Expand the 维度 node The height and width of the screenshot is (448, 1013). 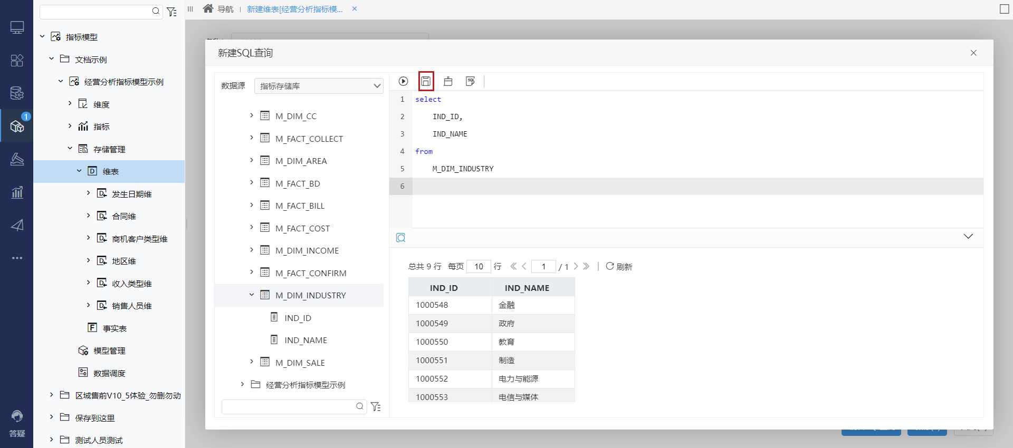click(70, 103)
